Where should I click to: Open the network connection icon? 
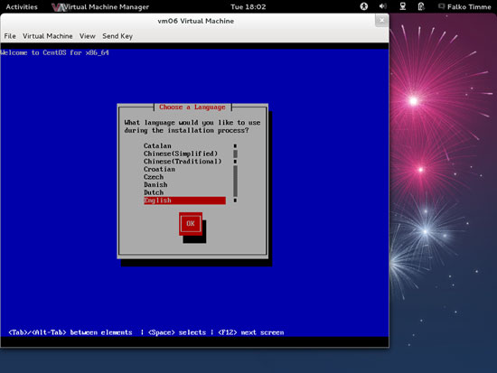[402, 6]
